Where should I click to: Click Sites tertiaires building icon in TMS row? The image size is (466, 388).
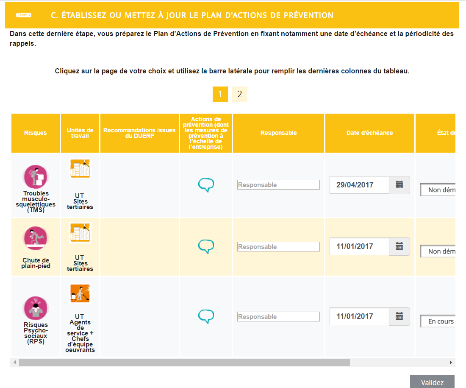[80, 168]
